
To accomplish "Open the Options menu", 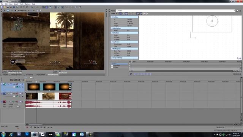I will coord(28,4).
